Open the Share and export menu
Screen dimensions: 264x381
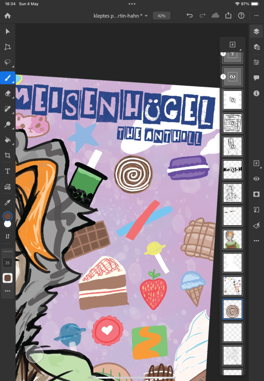pos(228,16)
